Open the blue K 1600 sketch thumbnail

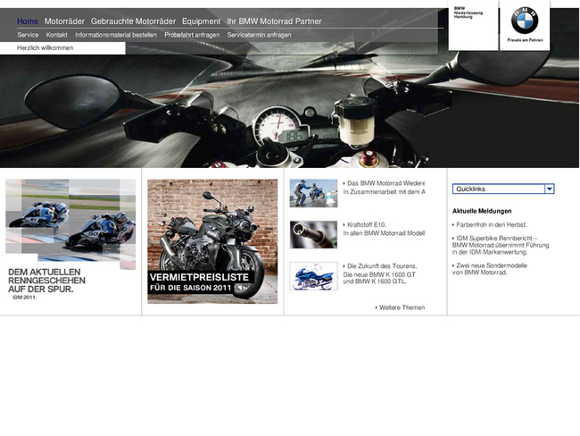[313, 276]
